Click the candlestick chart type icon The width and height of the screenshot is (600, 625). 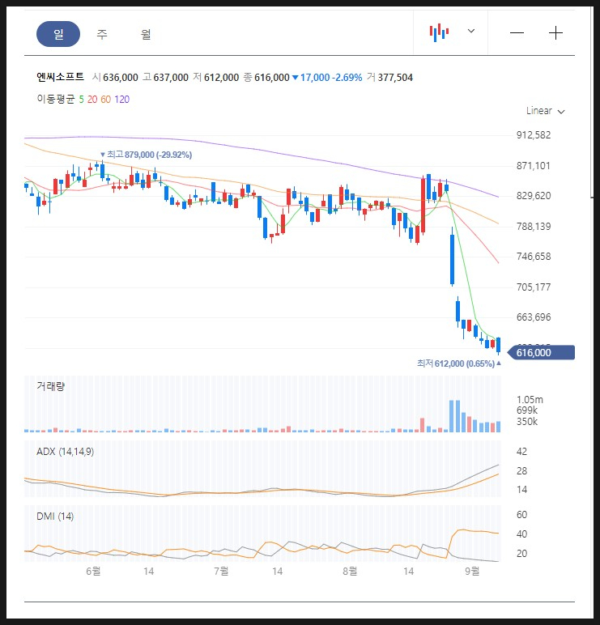click(x=439, y=32)
